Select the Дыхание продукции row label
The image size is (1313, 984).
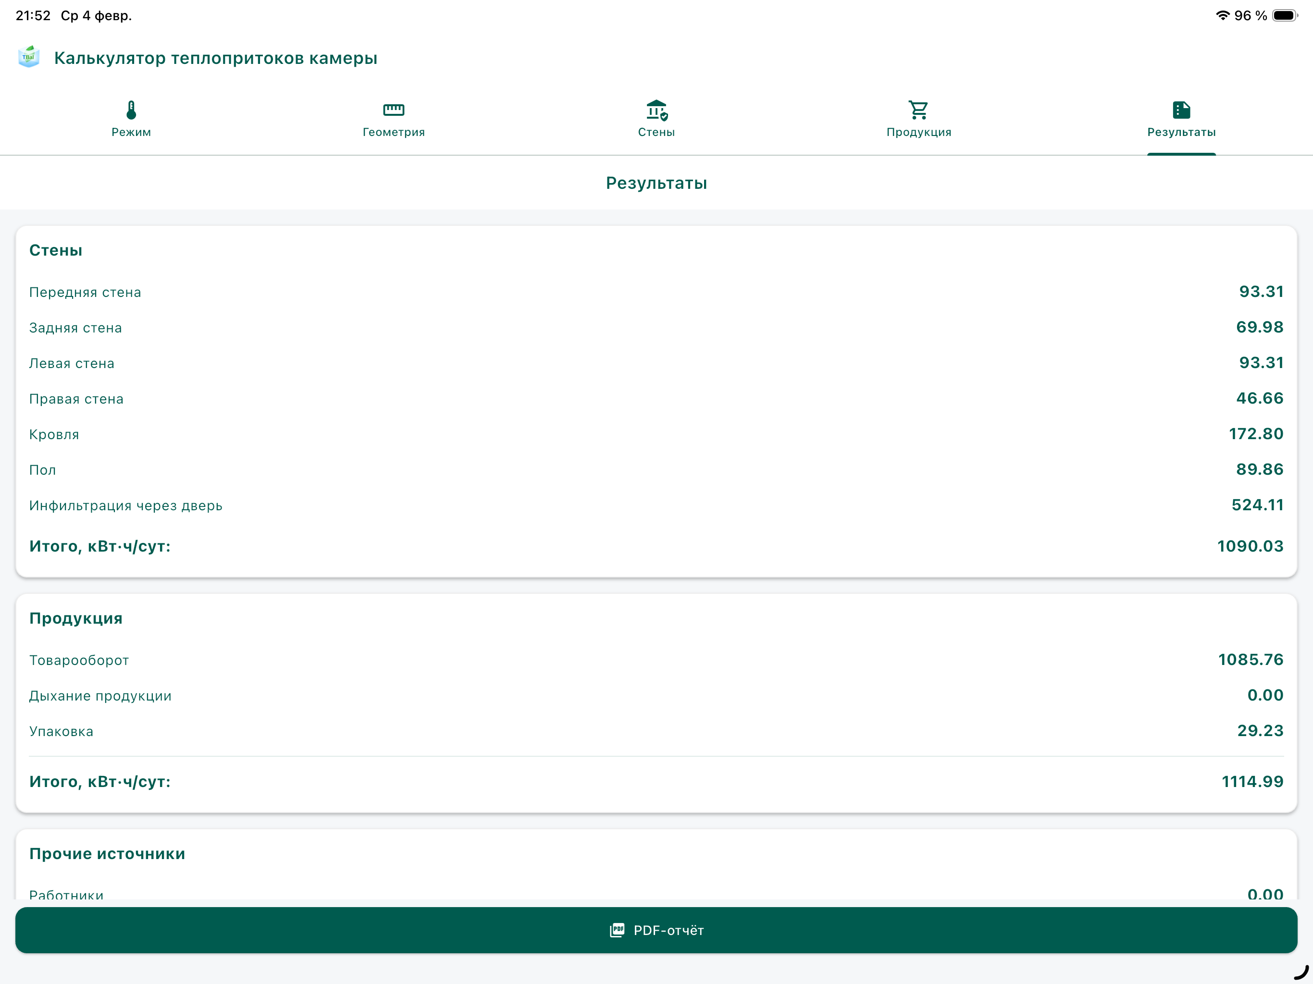(100, 696)
